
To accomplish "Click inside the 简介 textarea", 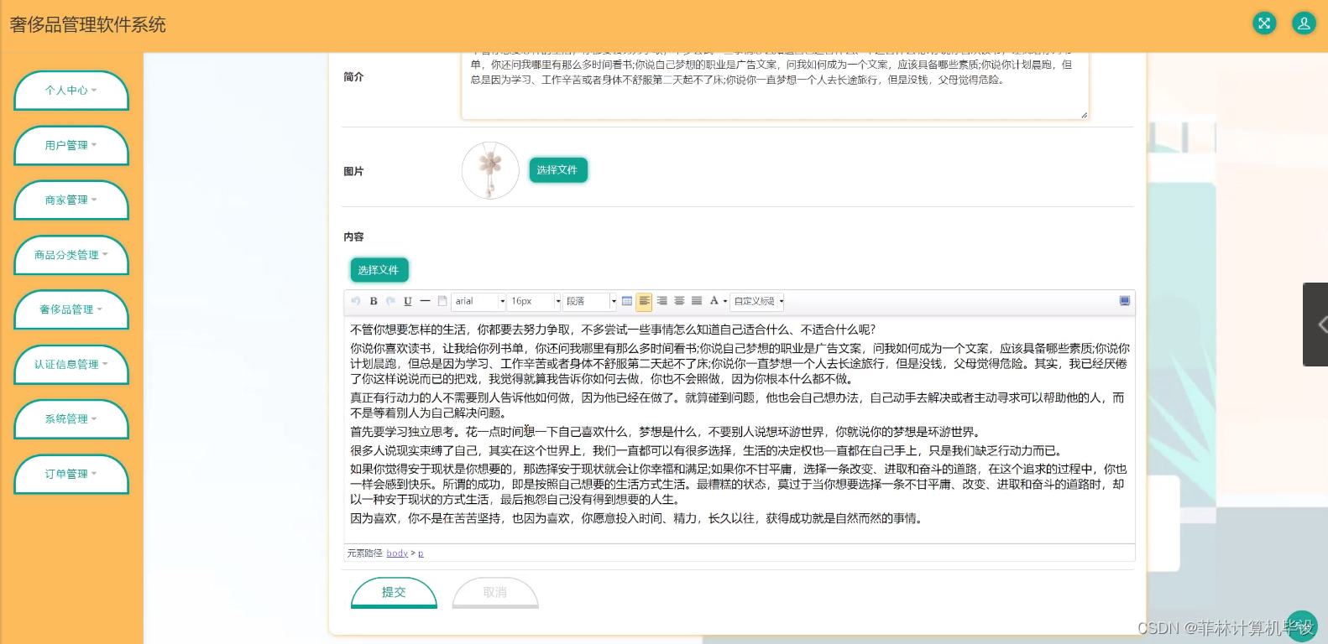I will coord(775,85).
